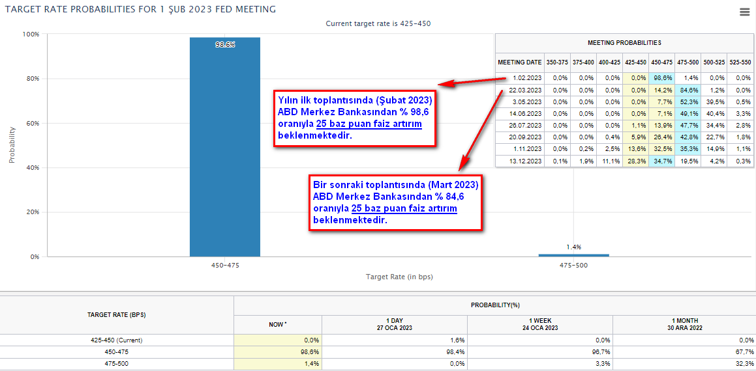This screenshot has width=756, height=371.
Task: Click the 47,7% cell in the 26.07.2023 row
Action: click(688, 126)
